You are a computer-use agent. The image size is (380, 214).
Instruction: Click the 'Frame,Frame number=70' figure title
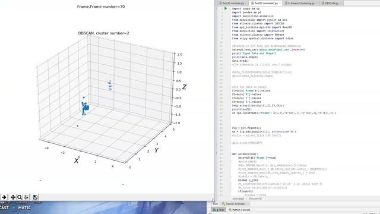click(x=101, y=7)
